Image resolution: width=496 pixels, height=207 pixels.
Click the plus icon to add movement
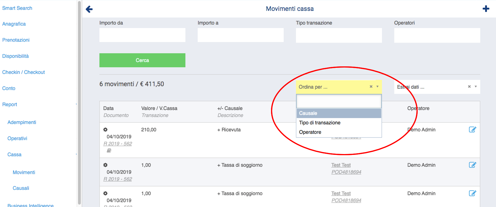pyautogui.click(x=486, y=9)
